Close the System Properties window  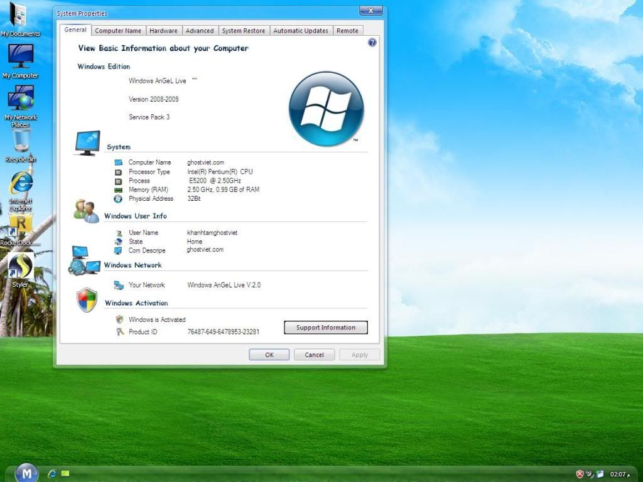click(370, 11)
